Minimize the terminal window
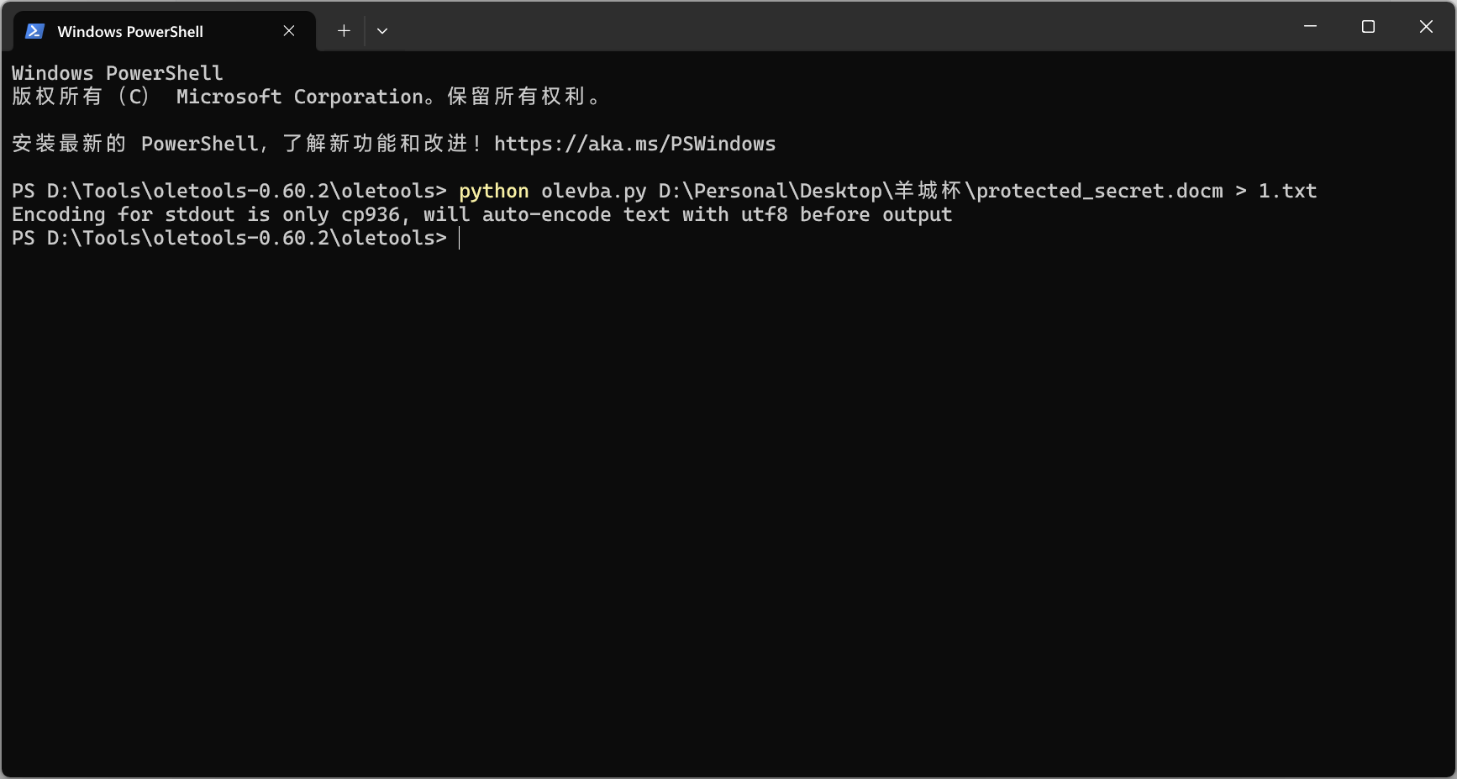 [1310, 27]
